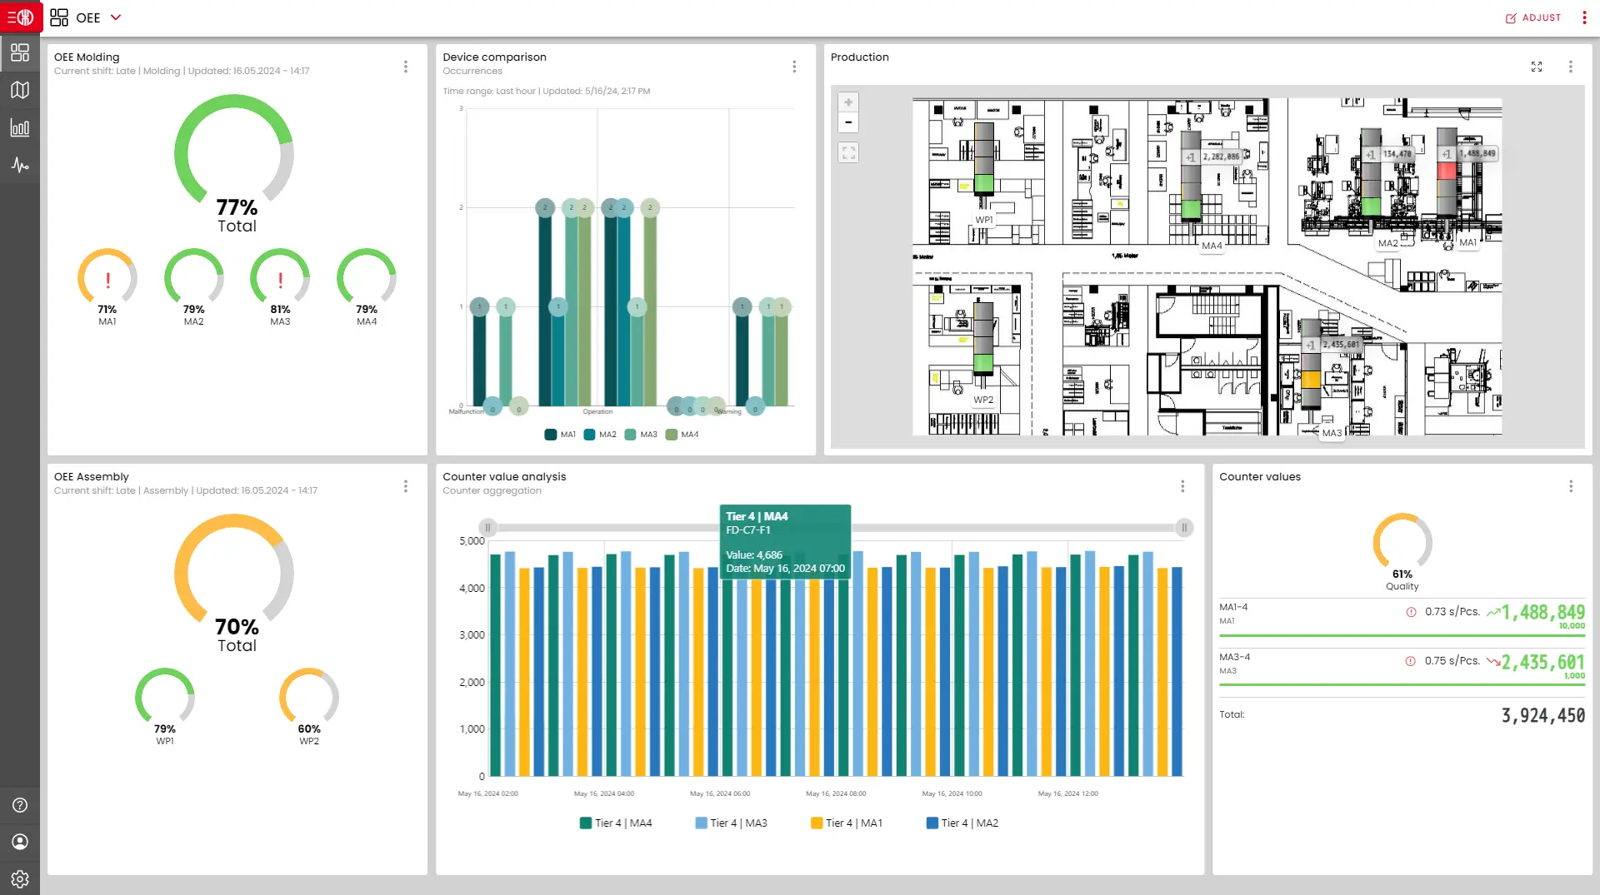Open the dashboard overview in the sidebar
Screen dimensions: 1600x895
coord(20,52)
